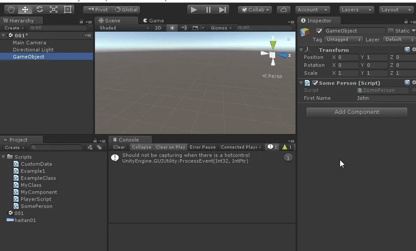Select the Scale tool
Image resolution: width=416 pixels, height=251 pixels.
53,10
